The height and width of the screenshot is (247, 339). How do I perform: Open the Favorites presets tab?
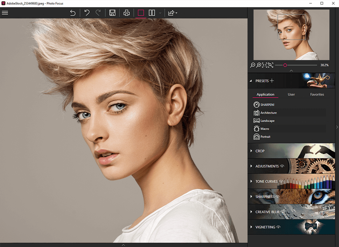[x=317, y=94]
